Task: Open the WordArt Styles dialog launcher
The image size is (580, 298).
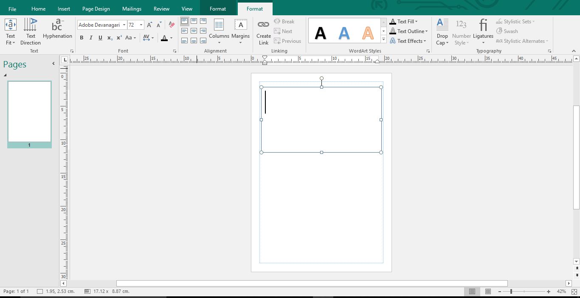Action: (428, 51)
